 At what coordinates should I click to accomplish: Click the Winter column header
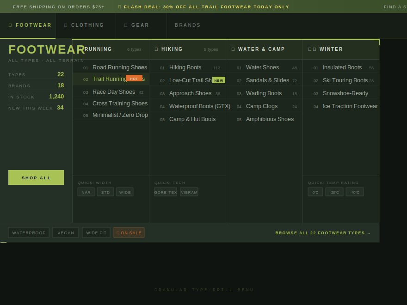point(341,49)
